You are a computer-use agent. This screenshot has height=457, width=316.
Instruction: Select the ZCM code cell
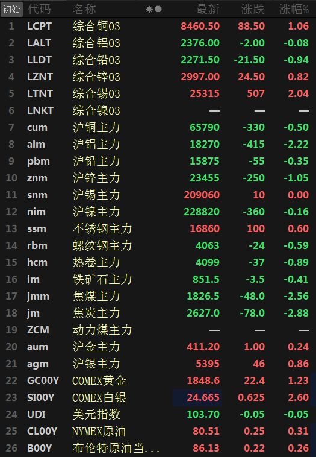tap(38, 330)
